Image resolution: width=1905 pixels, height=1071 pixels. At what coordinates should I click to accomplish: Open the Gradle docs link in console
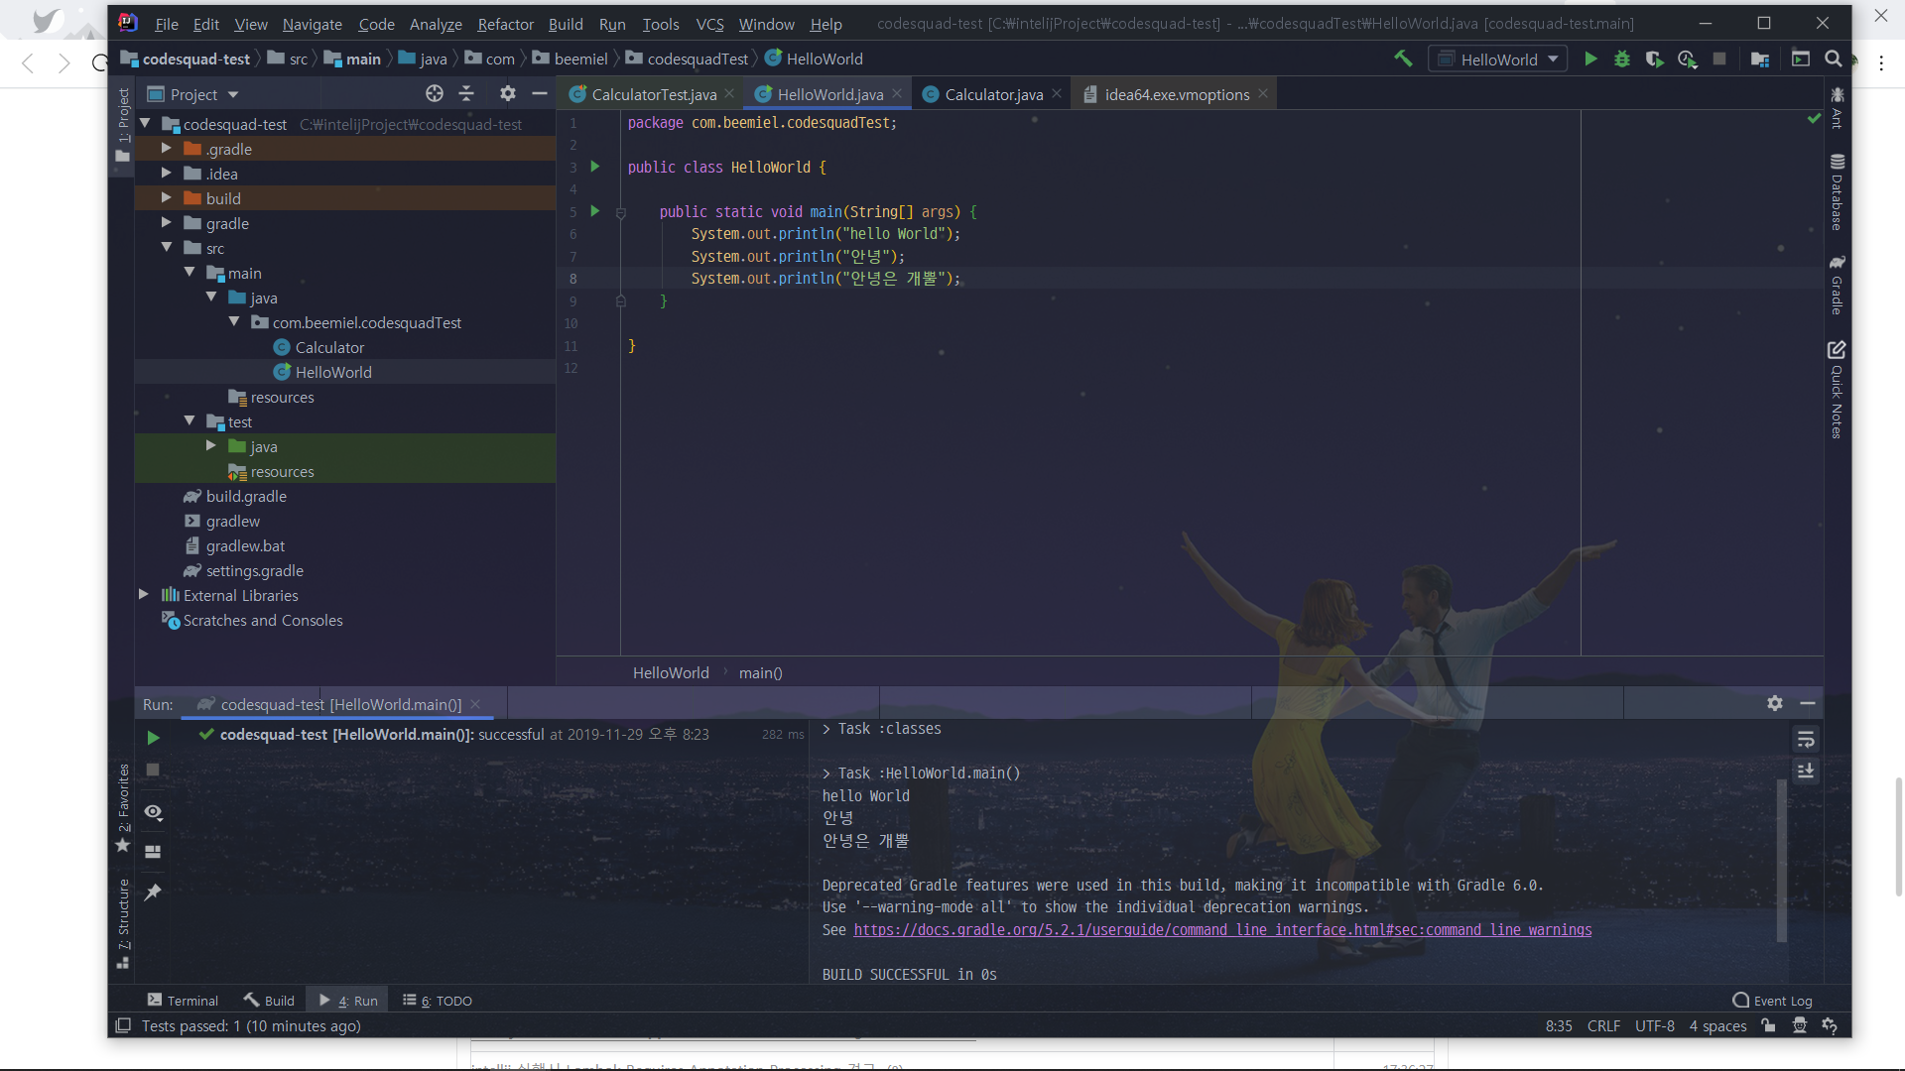1222,930
